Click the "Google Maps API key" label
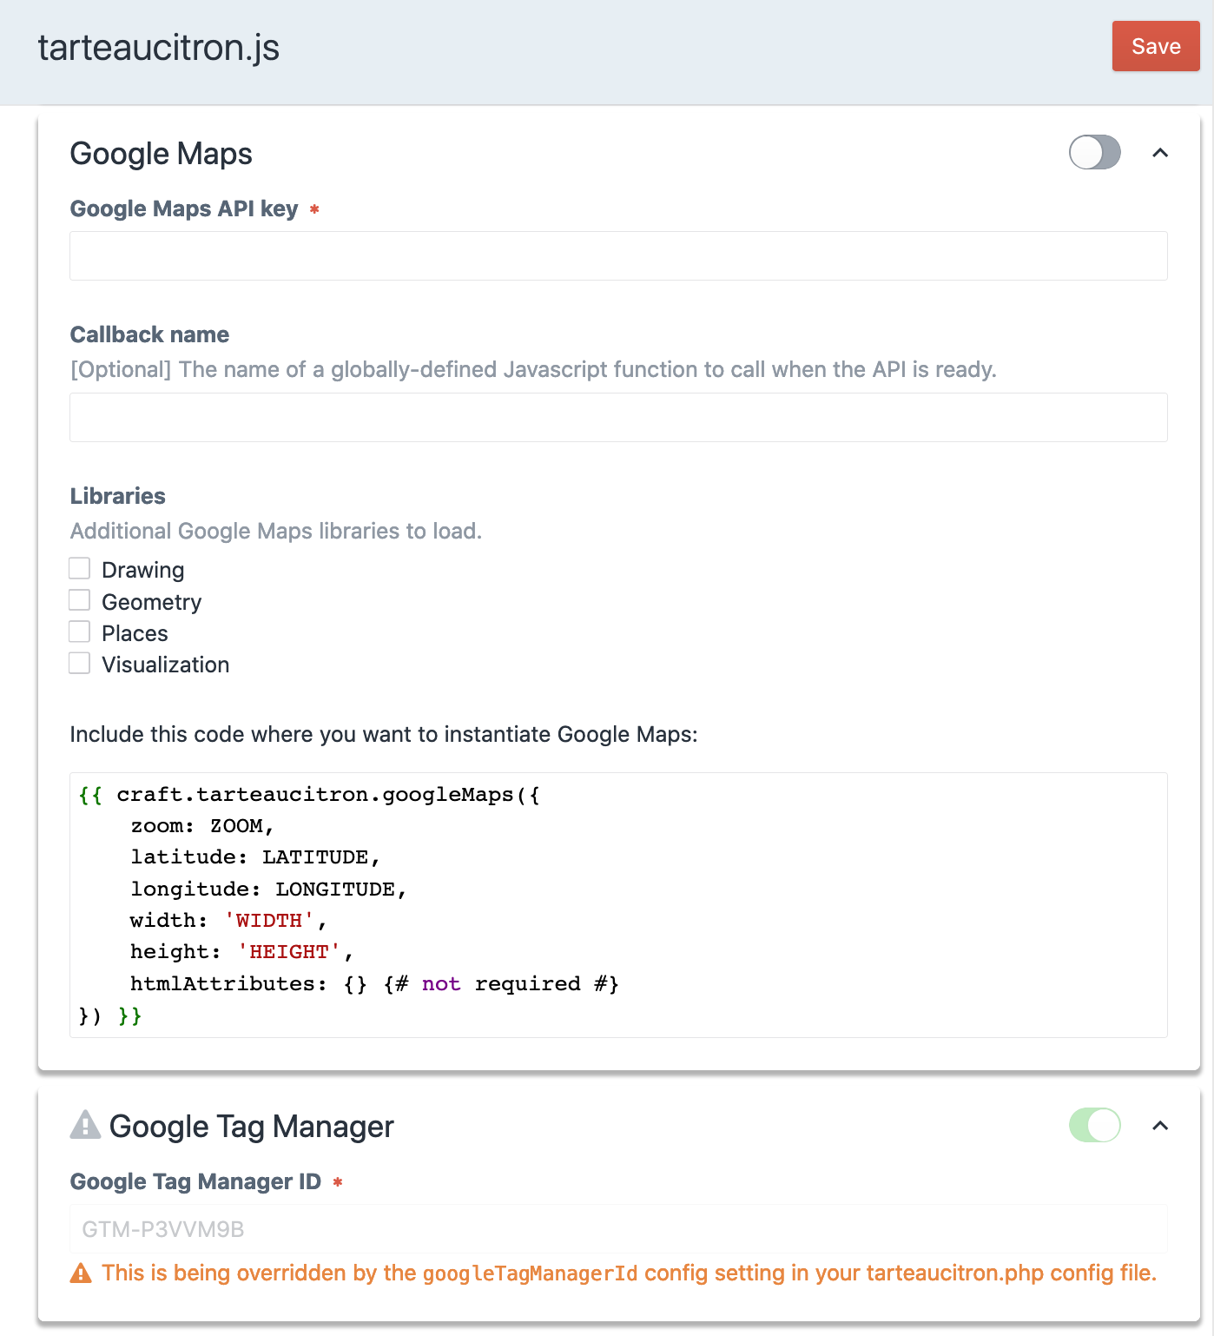Image resolution: width=1214 pixels, height=1336 pixels. click(x=184, y=208)
